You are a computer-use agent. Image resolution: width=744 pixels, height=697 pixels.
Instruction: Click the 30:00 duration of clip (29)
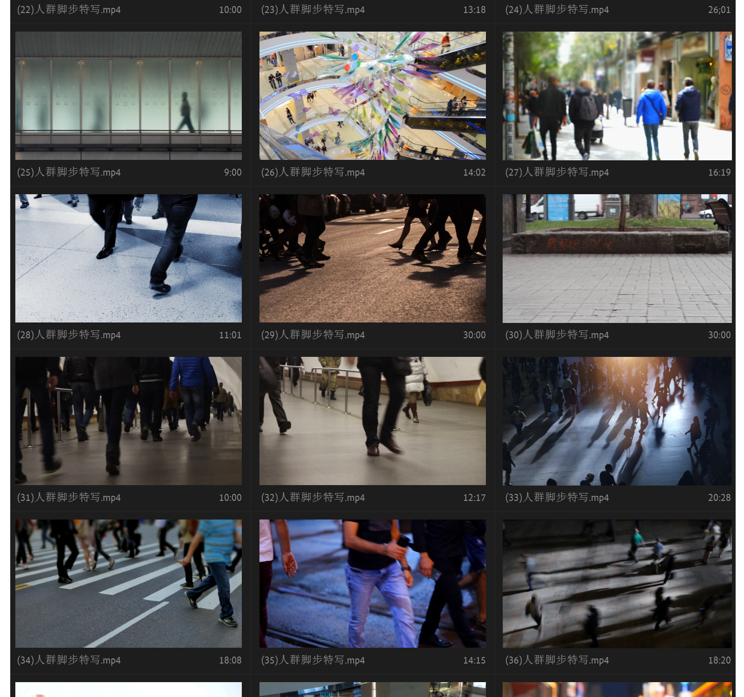474,335
